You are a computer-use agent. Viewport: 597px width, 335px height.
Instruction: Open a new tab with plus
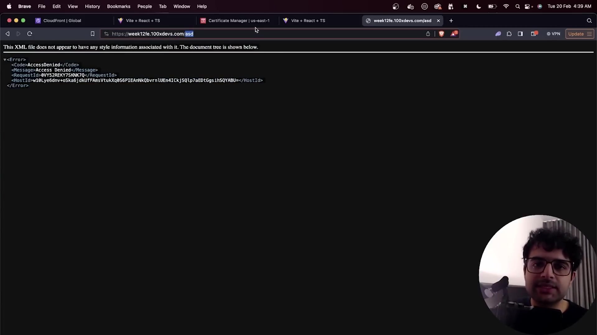451,20
